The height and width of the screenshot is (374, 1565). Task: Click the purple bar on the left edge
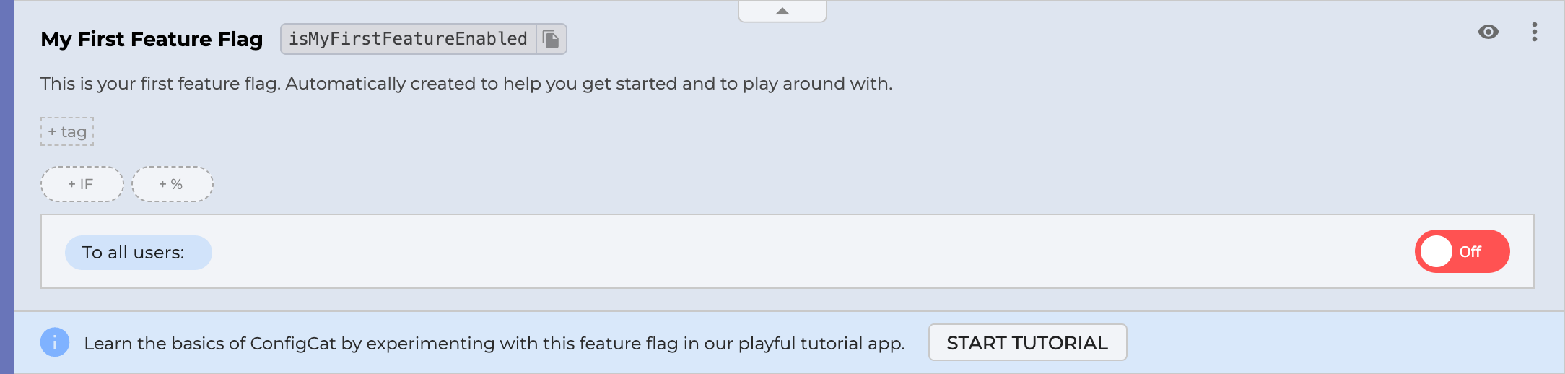[x=7, y=187]
